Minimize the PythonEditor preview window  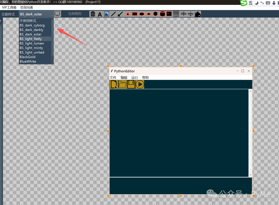[x=237, y=71]
